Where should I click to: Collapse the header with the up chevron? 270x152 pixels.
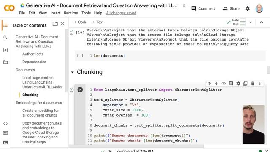pyautogui.click(x=261, y=22)
